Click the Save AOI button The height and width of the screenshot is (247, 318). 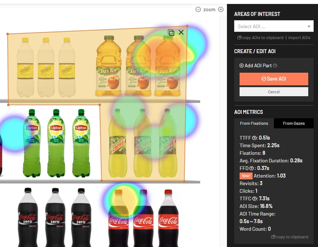274,79
